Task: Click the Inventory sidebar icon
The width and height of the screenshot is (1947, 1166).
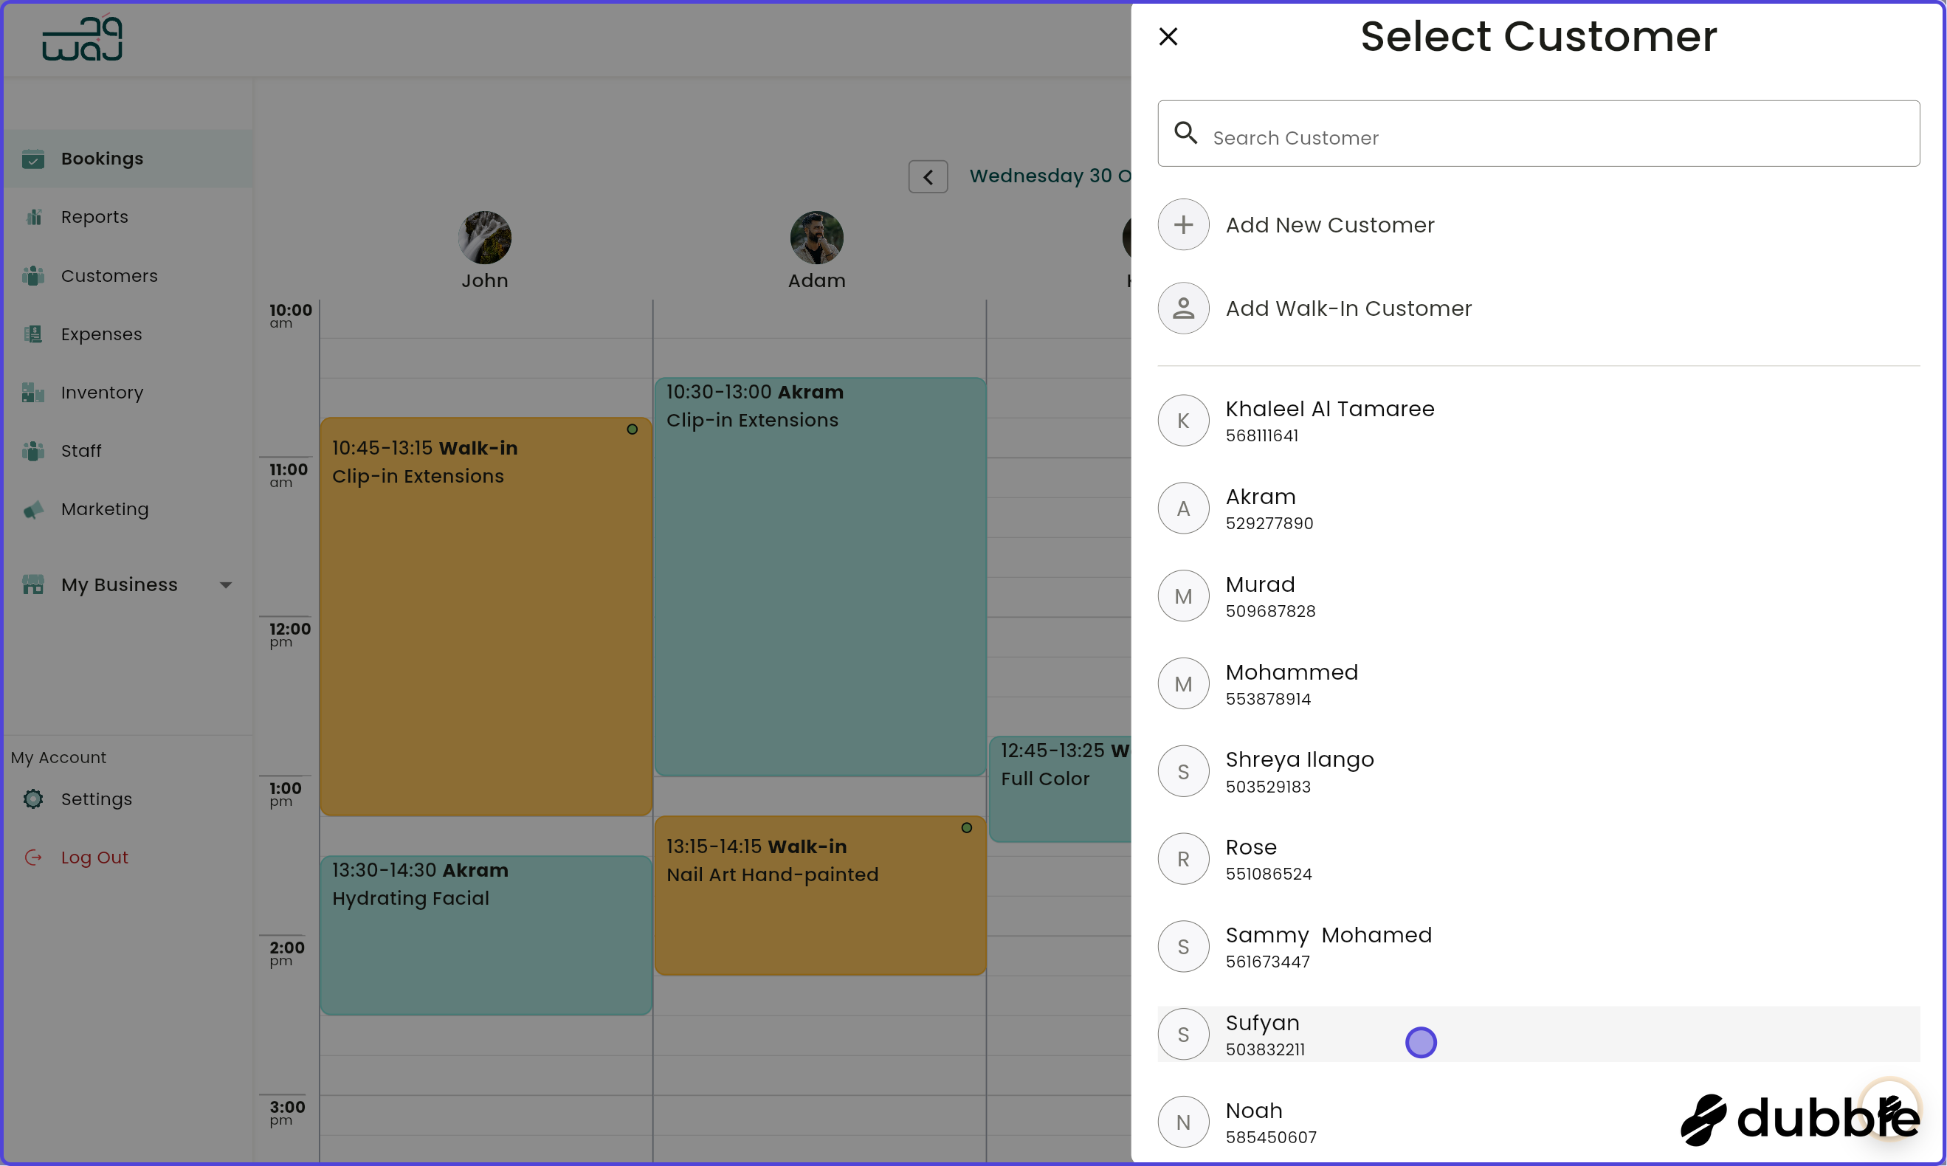Action: coord(35,392)
